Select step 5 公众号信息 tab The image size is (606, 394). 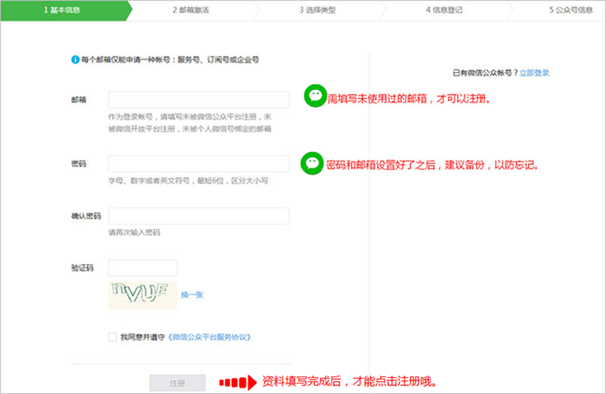(571, 11)
